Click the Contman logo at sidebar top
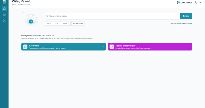 pyautogui.click(x=4, y=2)
